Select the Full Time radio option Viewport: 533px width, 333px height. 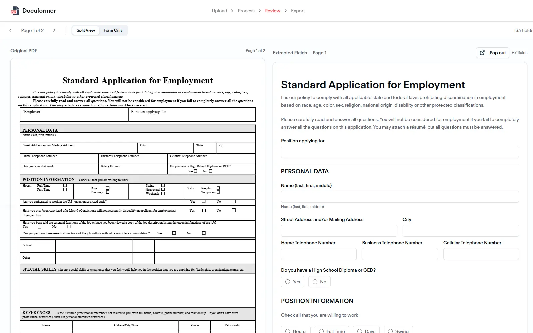pos(321,331)
